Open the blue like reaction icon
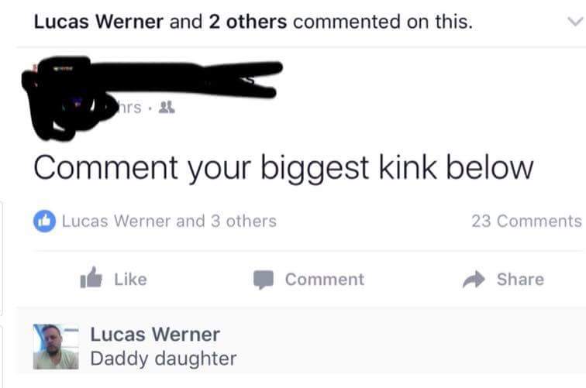Screen dimensions: 586x388 (x=44, y=221)
